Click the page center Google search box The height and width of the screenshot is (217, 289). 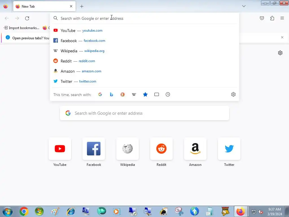pos(144,113)
